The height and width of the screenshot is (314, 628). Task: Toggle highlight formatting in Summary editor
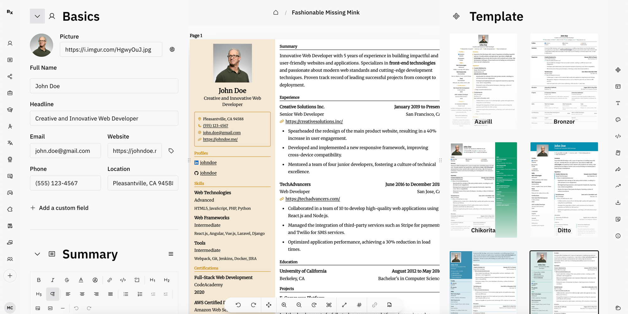pos(95,280)
